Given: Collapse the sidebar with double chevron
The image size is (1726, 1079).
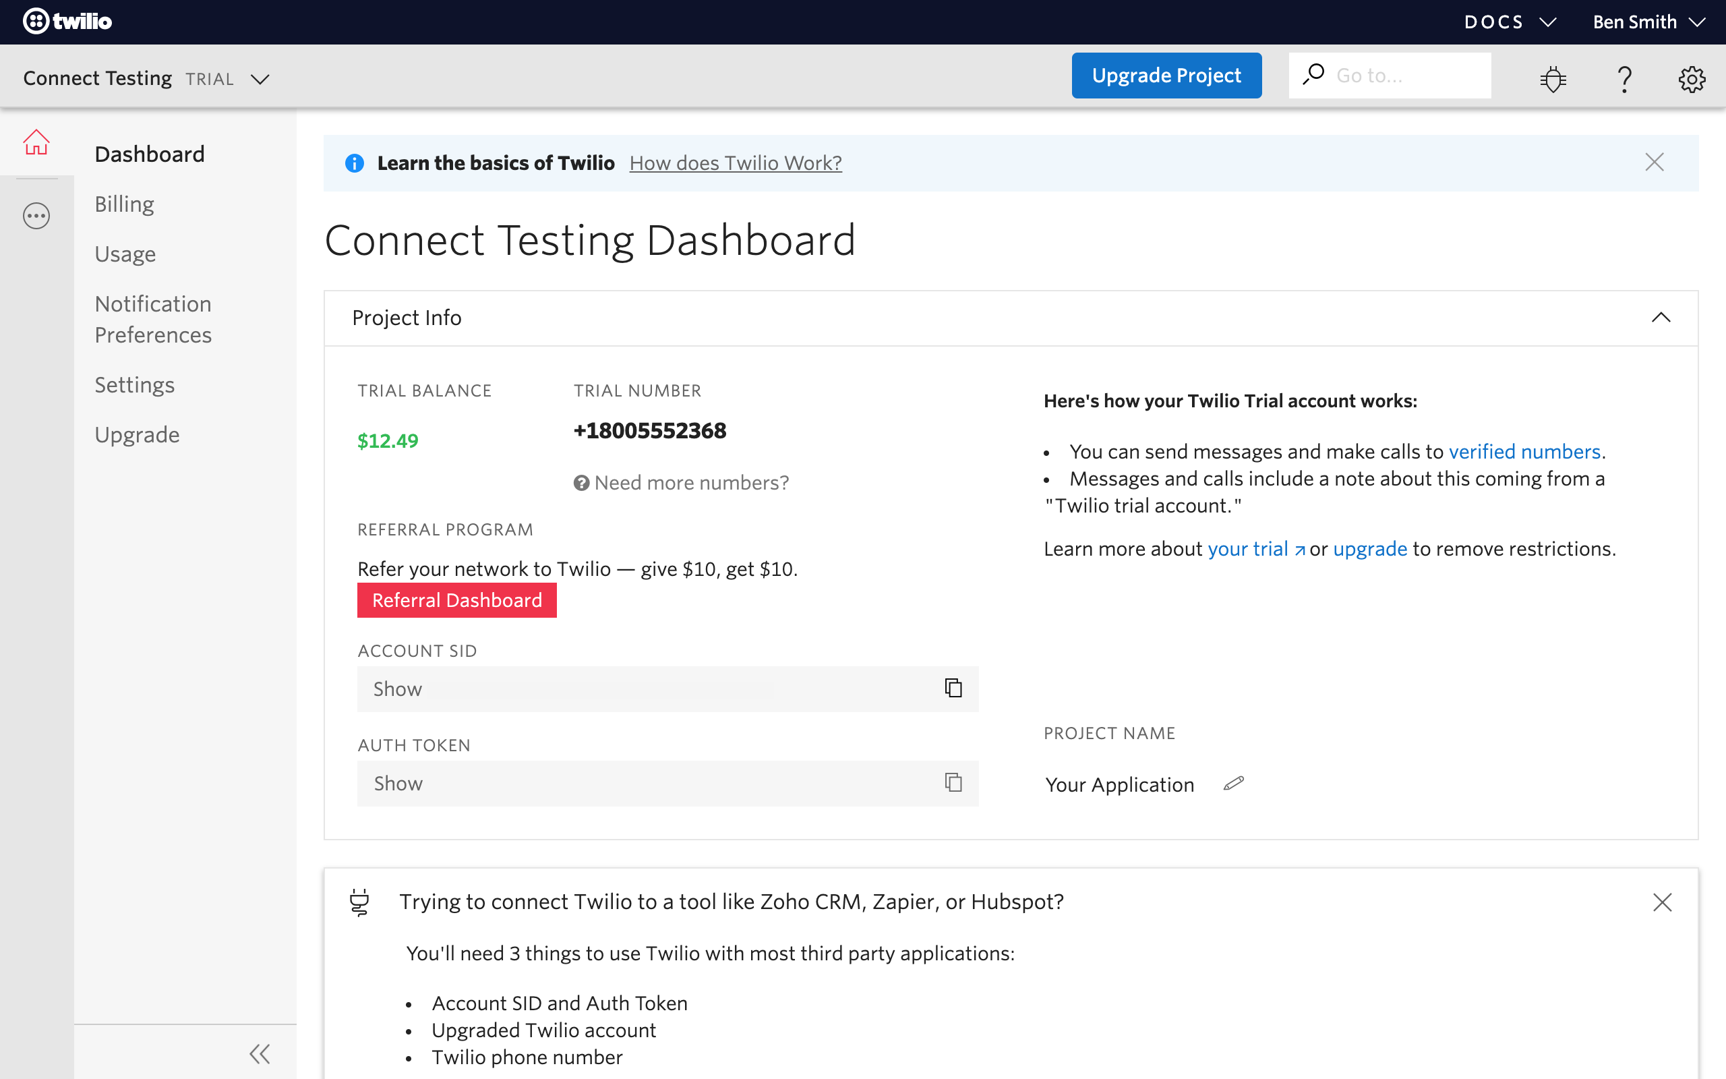Looking at the screenshot, I should click(260, 1053).
